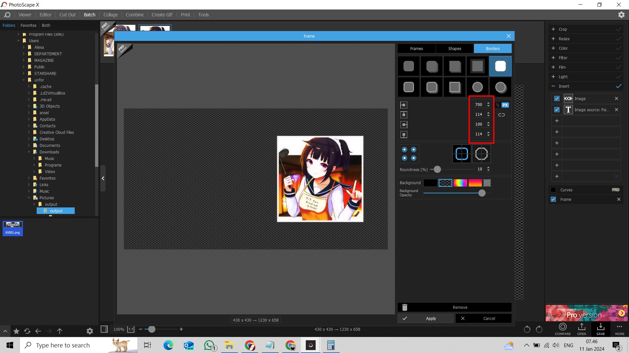Switch margin units to PX
The height and width of the screenshot is (353, 629).
tap(505, 105)
